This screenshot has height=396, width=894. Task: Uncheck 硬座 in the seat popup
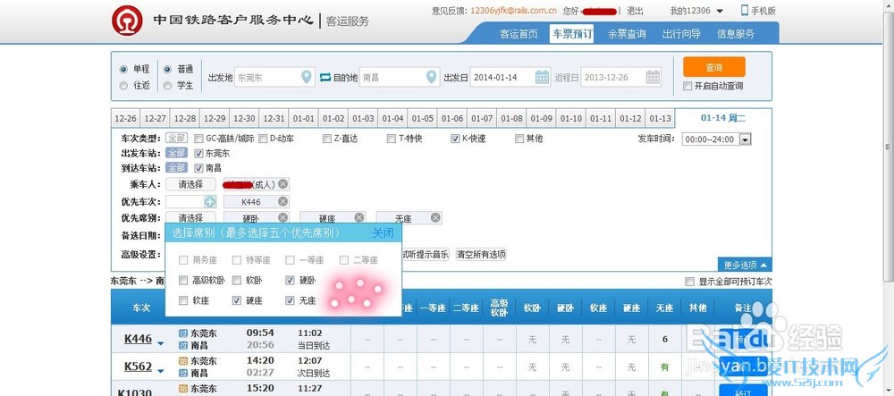point(237,300)
